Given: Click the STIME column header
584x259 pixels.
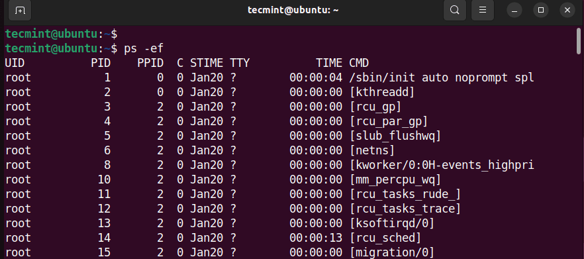Looking at the screenshot, I should click(x=207, y=63).
